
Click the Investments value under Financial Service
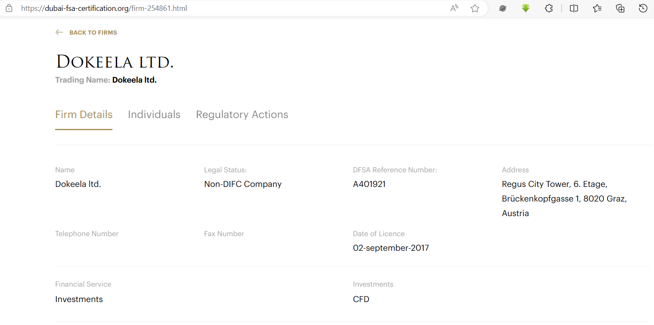tap(79, 299)
